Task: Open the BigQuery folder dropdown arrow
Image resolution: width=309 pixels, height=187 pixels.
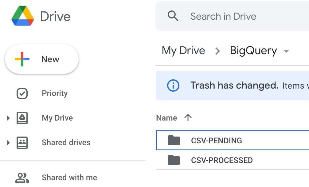Action: pyautogui.click(x=286, y=51)
